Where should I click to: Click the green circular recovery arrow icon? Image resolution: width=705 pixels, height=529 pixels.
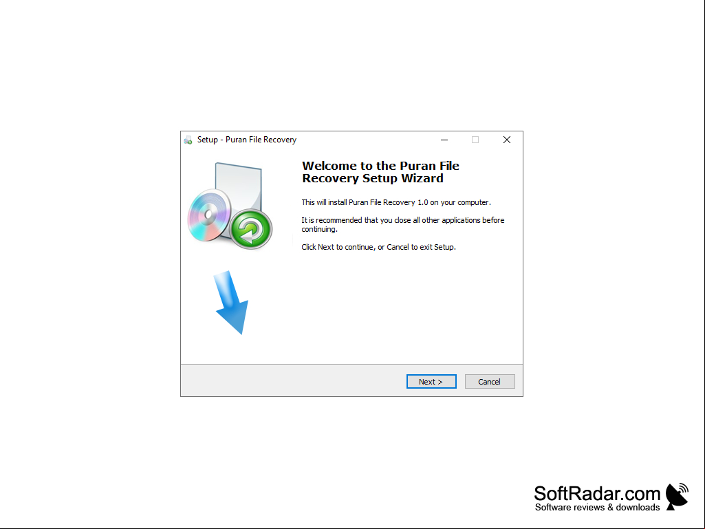coord(251,228)
